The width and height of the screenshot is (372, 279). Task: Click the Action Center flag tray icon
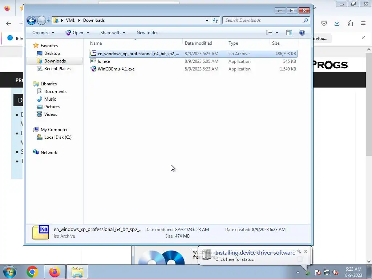tap(318, 272)
